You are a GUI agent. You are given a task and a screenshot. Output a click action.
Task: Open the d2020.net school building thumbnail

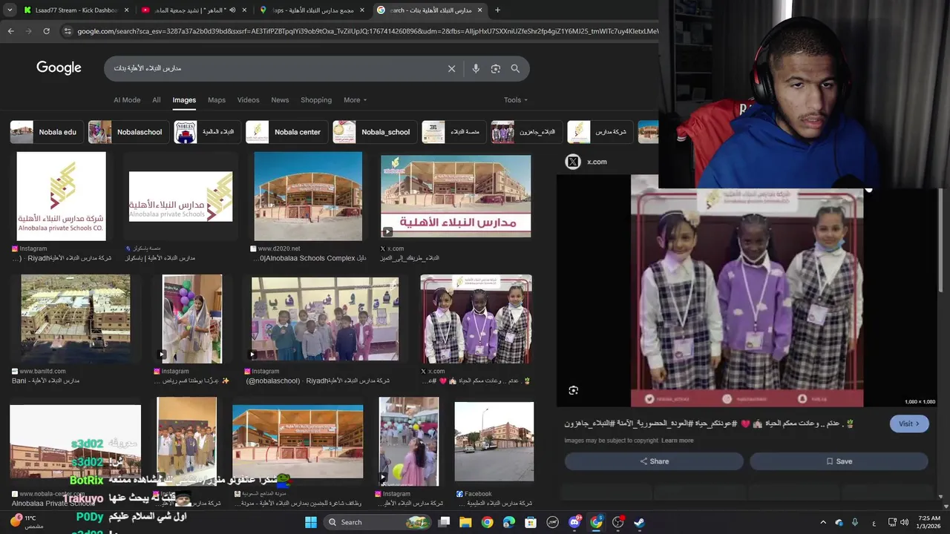point(308,197)
